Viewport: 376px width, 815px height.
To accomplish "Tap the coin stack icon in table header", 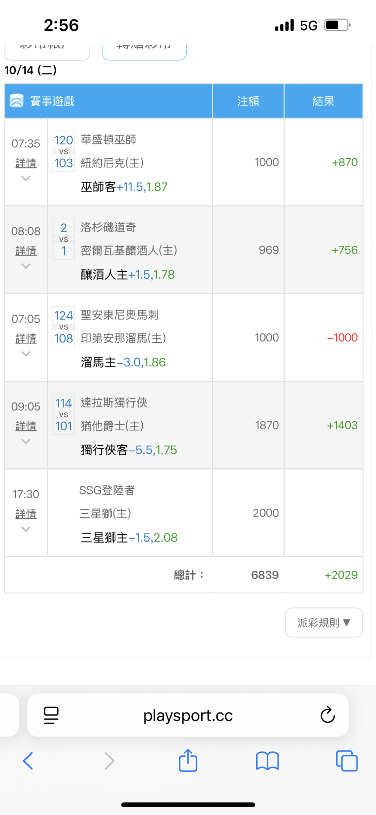I will tap(16, 101).
